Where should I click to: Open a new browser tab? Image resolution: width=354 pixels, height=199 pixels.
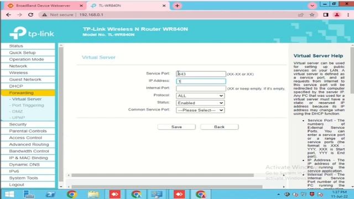click(177, 6)
